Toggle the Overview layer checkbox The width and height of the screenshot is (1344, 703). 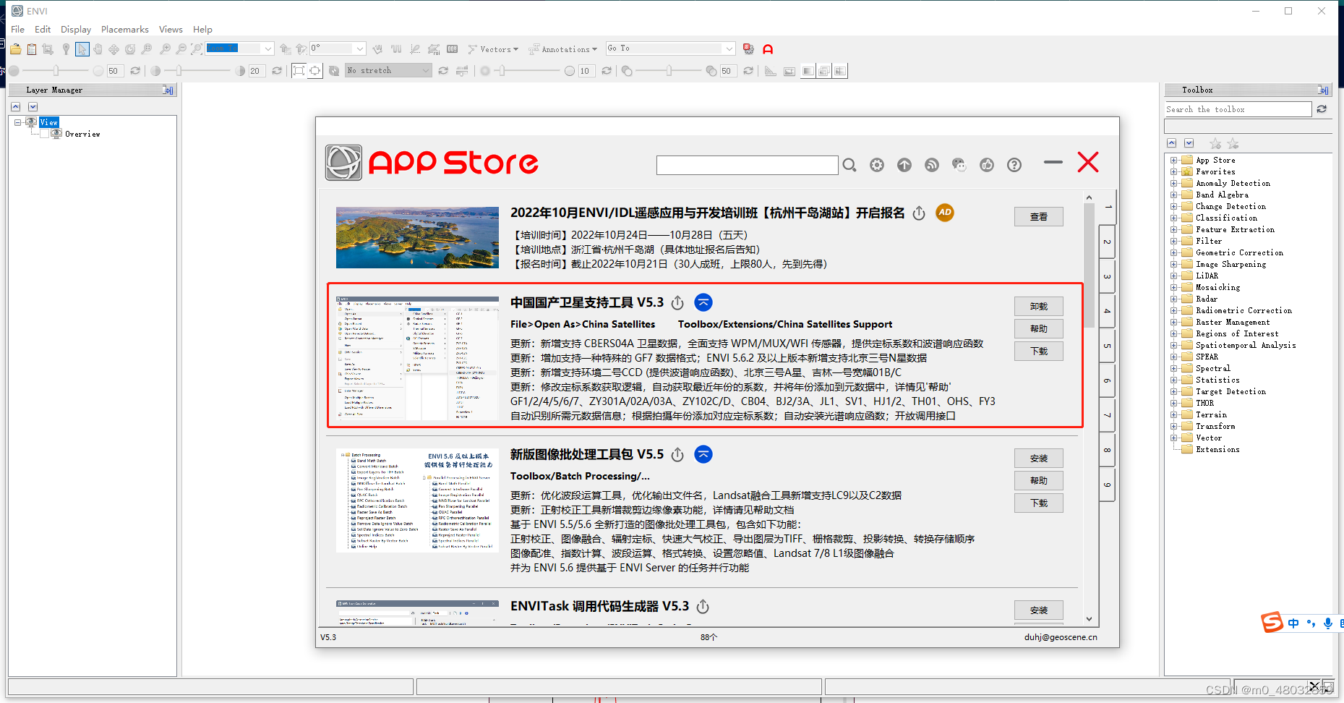pyautogui.click(x=44, y=134)
